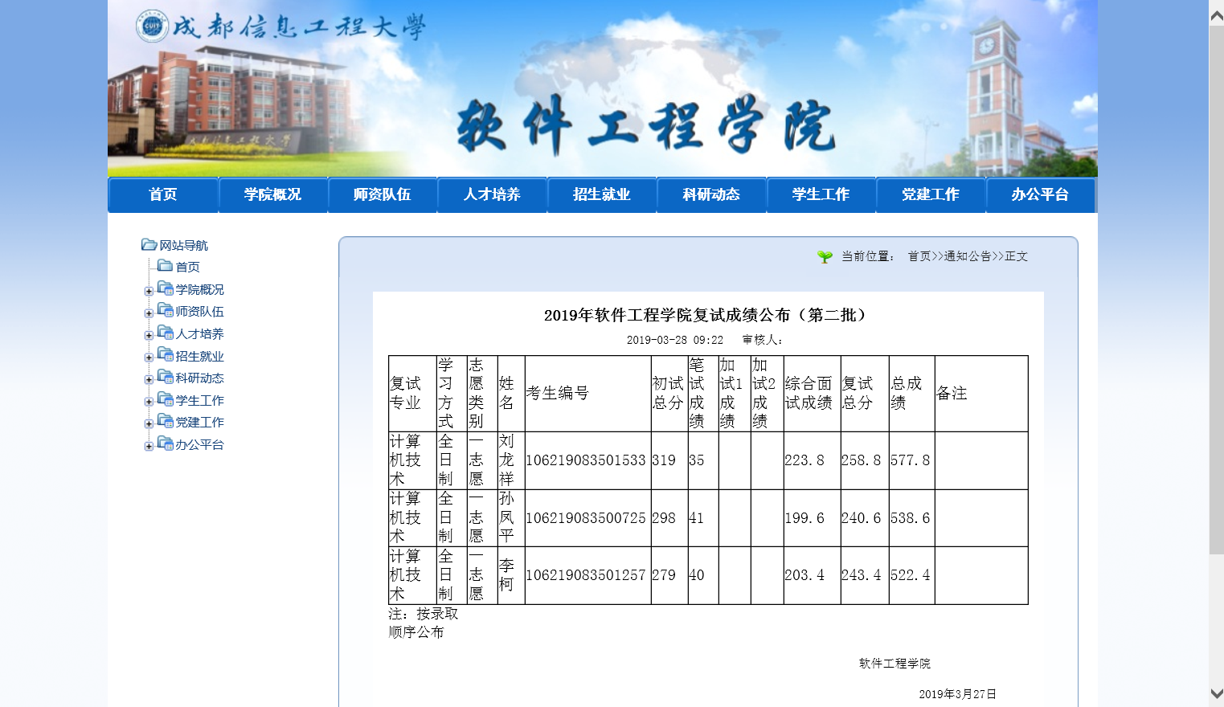This screenshot has height=707, width=1224.
Task: Click the folder icon beside 党建工作 in tree
Action: 166,421
